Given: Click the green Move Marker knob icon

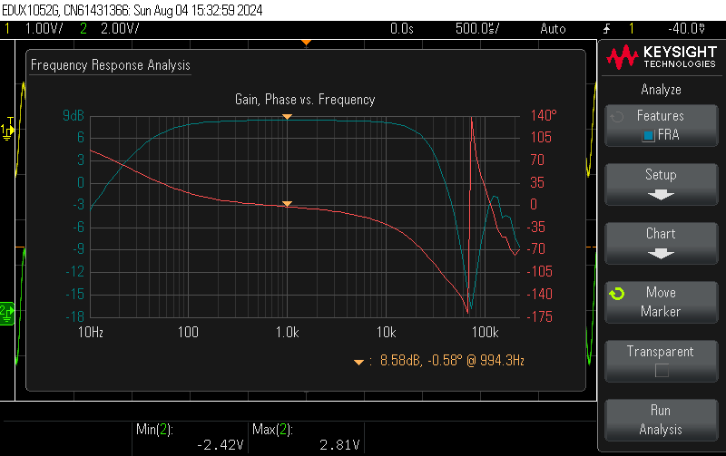Looking at the screenshot, I should (x=617, y=294).
